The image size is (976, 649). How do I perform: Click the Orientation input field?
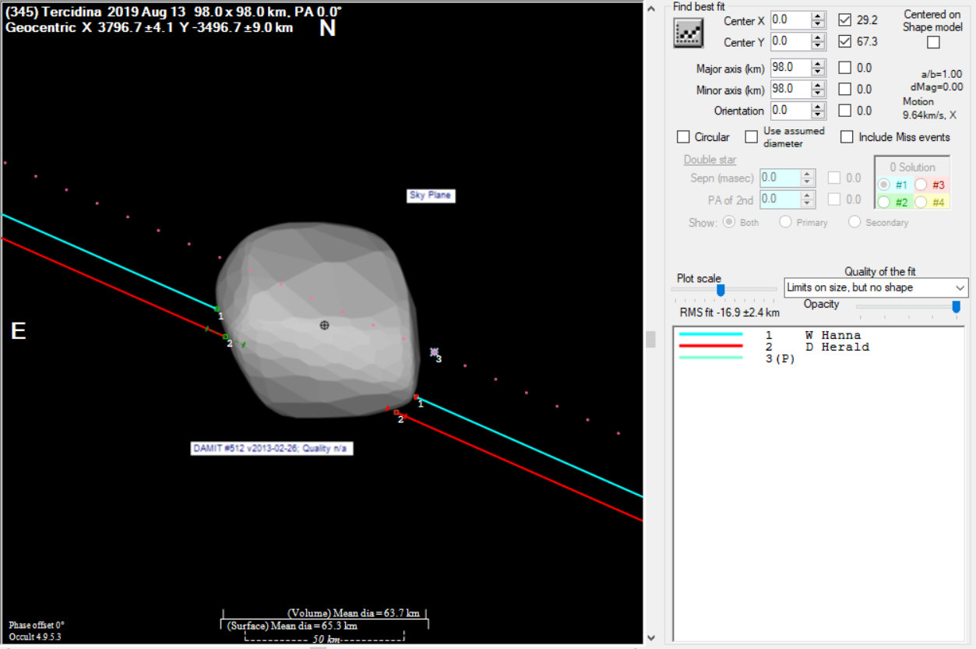pos(791,111)
